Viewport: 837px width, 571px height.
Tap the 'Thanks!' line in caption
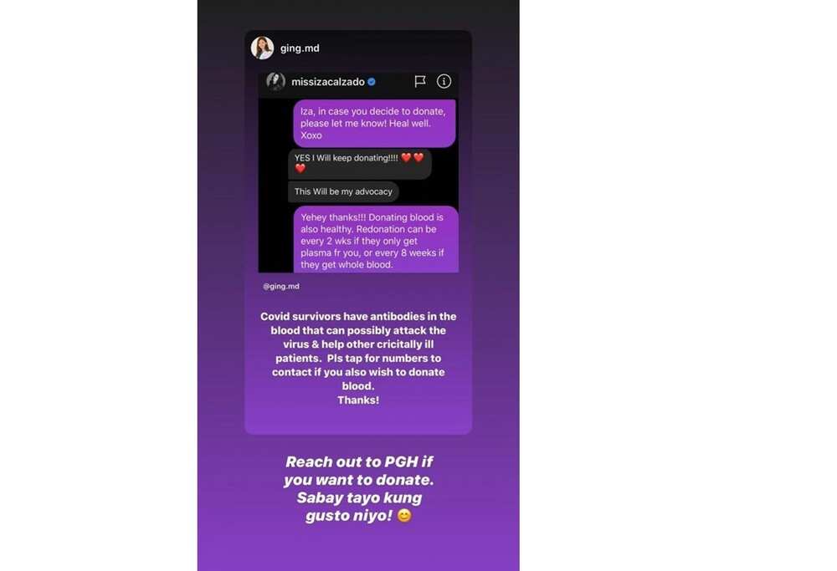click(x=358, y=400)
